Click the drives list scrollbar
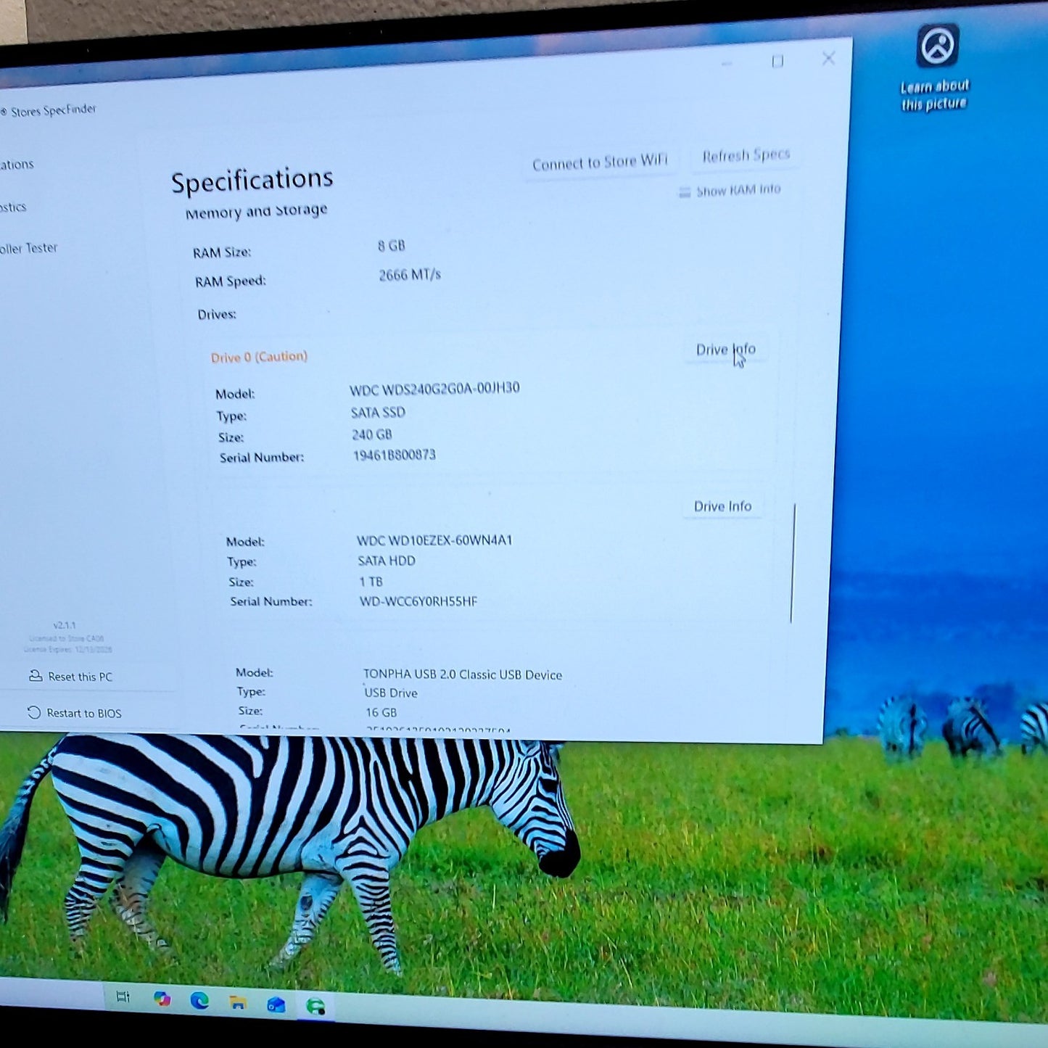This screenshot has width=1048, height=1048. pyautogui.click(x=793, y=563)
